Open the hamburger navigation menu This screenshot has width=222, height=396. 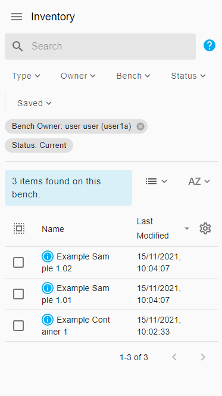click(17, 17)
